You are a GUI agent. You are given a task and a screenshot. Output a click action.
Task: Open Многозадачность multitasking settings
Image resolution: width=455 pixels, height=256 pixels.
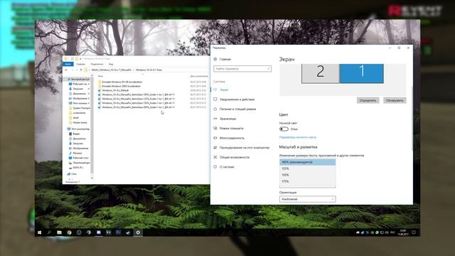[229, 138]
